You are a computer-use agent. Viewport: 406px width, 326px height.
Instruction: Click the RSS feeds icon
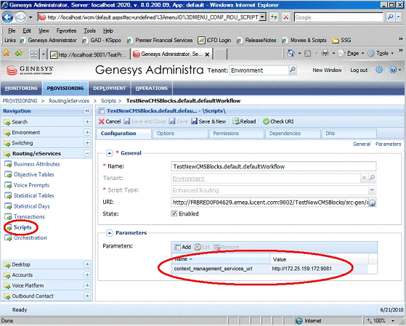click(308, 54)
